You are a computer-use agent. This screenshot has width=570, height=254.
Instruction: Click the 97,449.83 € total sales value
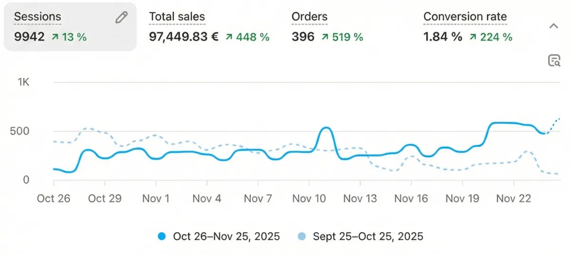click(184, 37)
